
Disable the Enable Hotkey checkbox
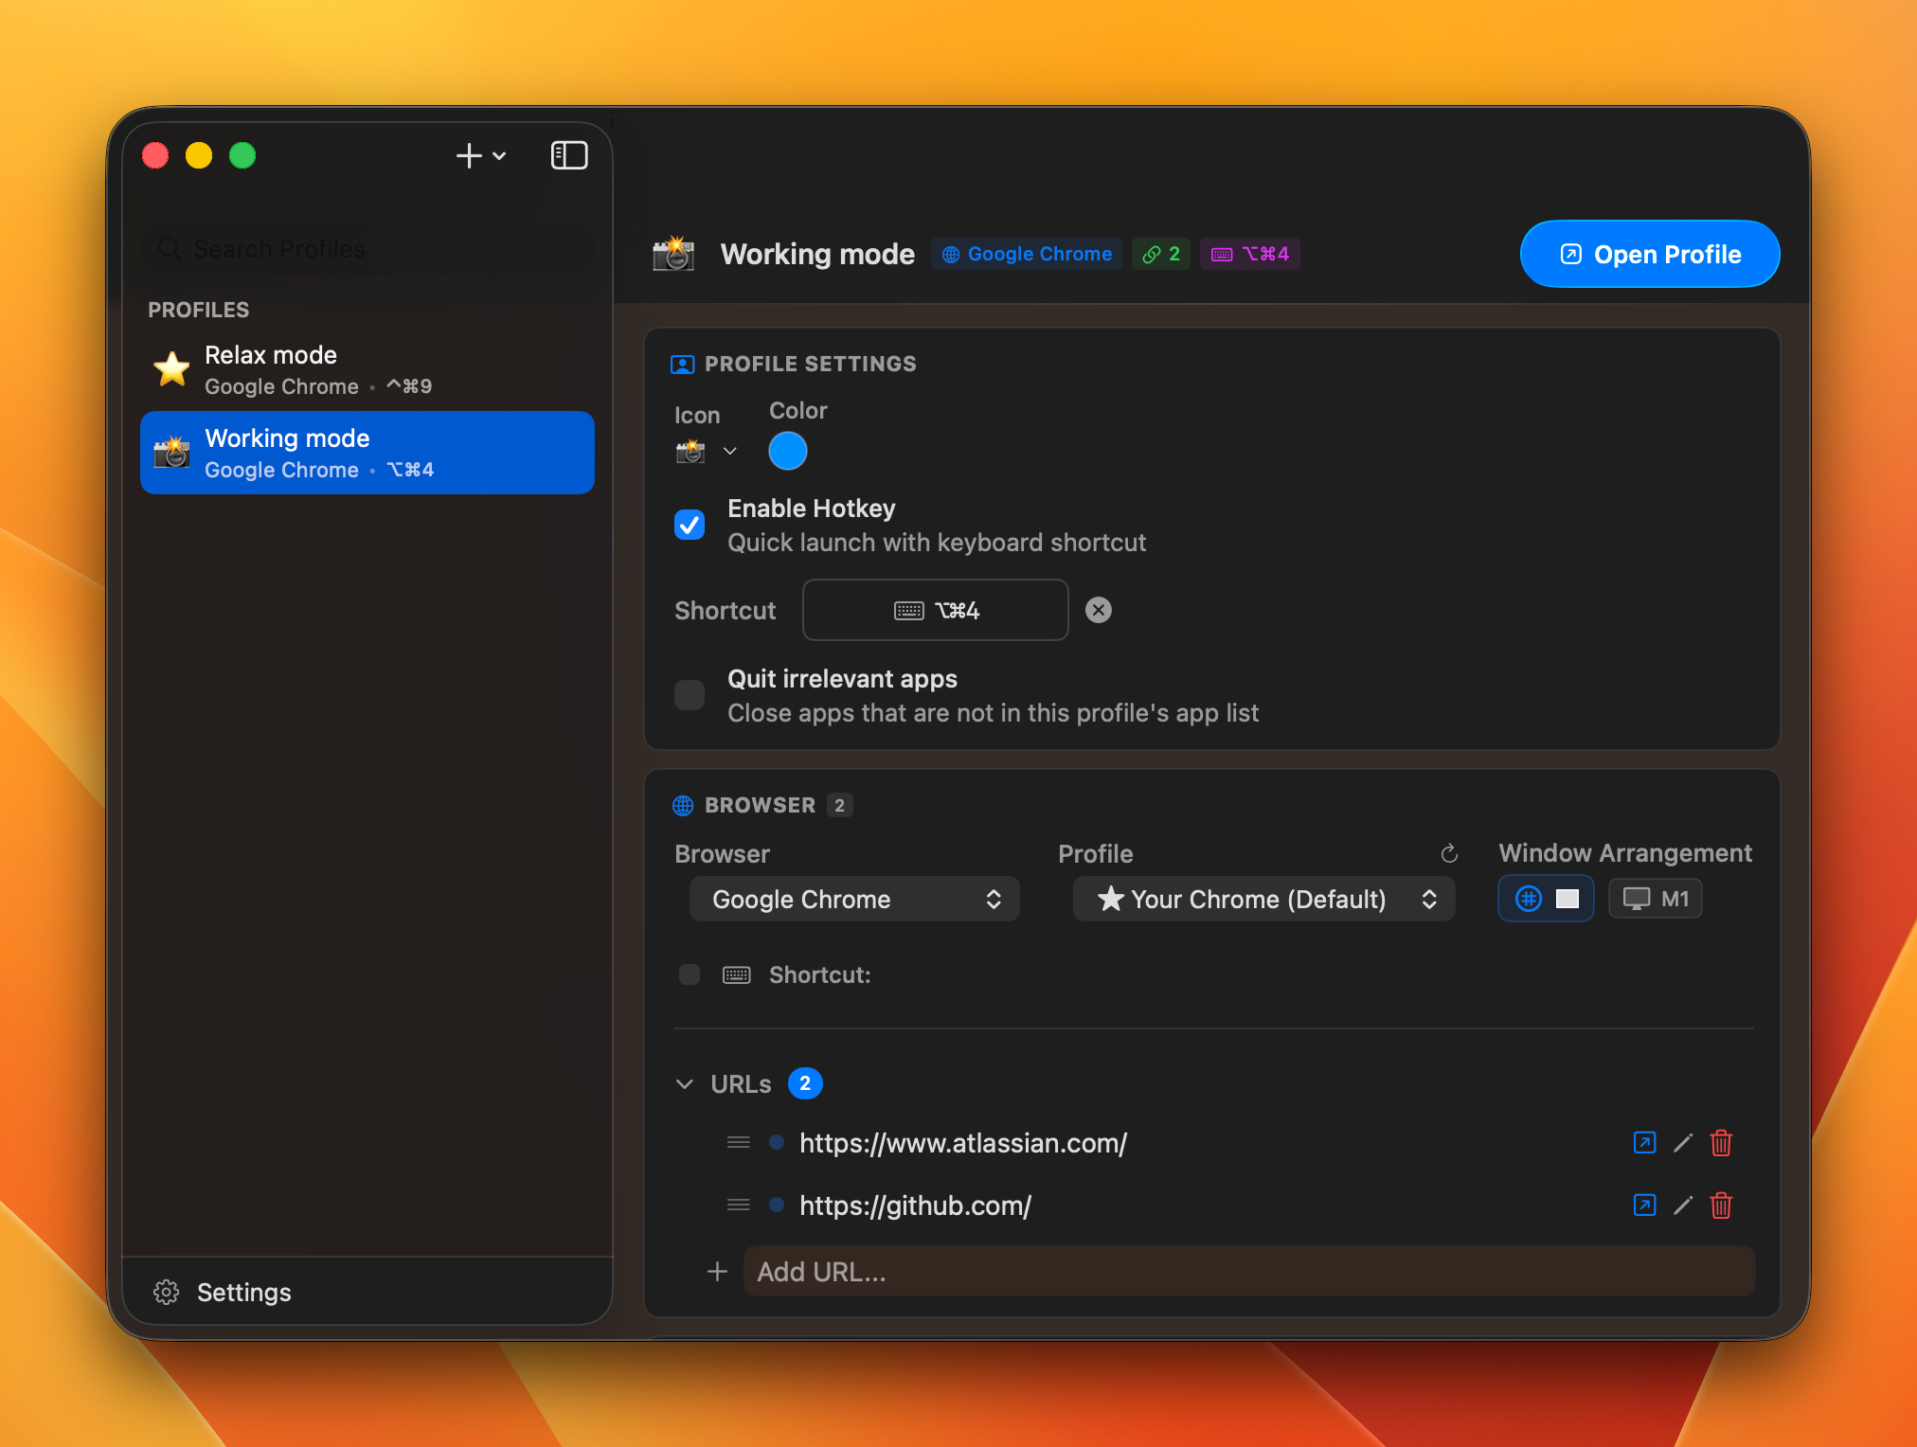(690, 524)
